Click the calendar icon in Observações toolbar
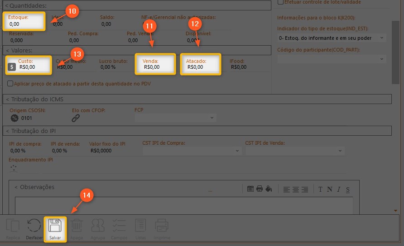 [250, 189]
